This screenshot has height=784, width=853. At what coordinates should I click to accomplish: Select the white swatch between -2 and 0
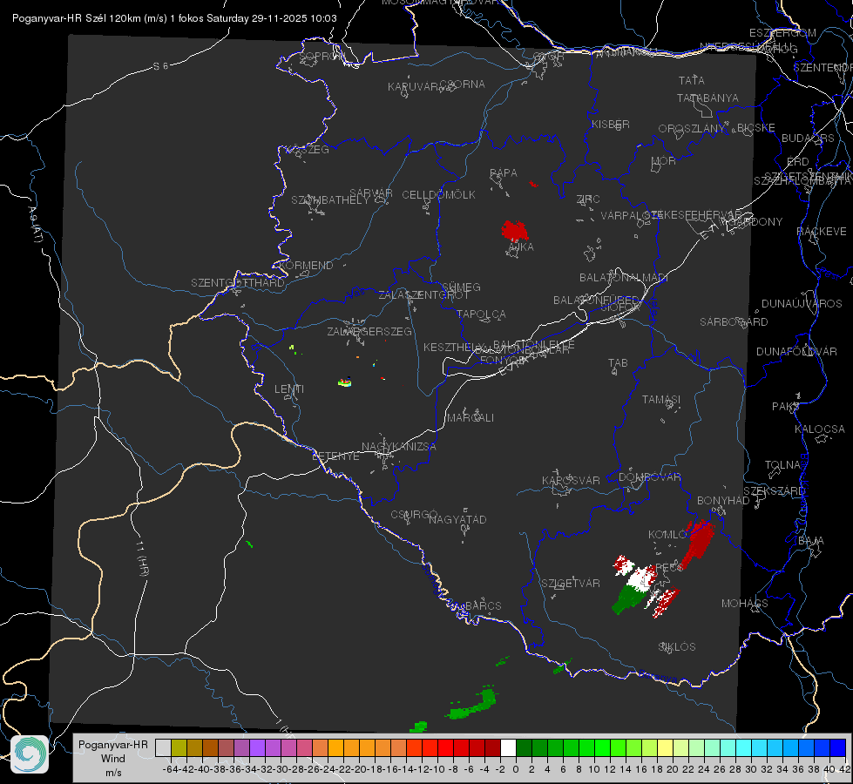pos(508,747)
